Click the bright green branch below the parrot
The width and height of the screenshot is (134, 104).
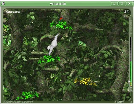(x=61, y=26)
